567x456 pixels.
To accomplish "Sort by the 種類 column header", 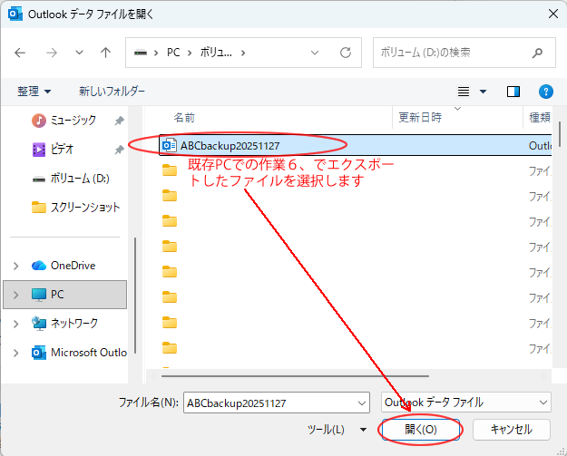I will (x=539, y=118).
